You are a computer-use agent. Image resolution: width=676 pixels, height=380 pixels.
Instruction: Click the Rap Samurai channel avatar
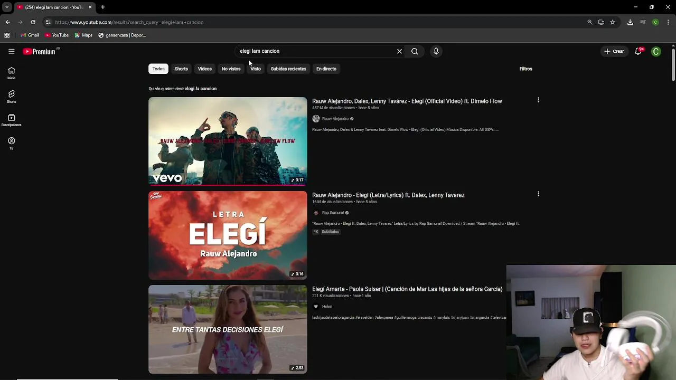click(x=316, y=213)
